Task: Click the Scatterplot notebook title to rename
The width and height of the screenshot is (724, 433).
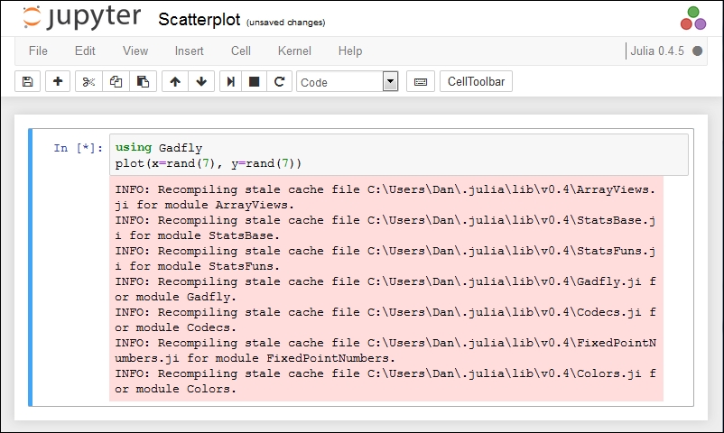Action: tap(199, 19)
